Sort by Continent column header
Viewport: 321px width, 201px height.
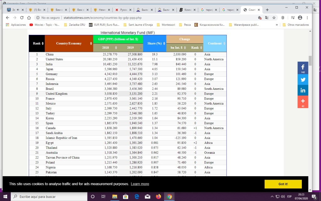coord(216,43)
